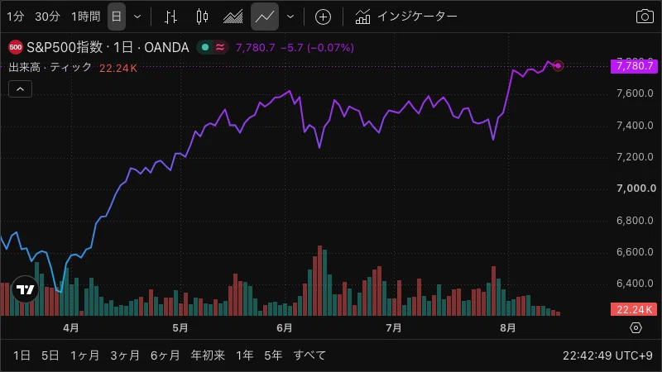Click the 出来高 · ティック volume legend

(x=50, y=68)
